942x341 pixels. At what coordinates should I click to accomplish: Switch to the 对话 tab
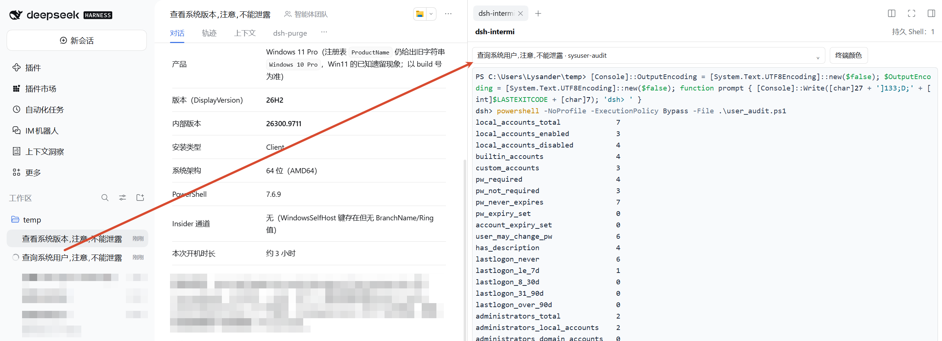pyautogui.click(x=177, y=33)
